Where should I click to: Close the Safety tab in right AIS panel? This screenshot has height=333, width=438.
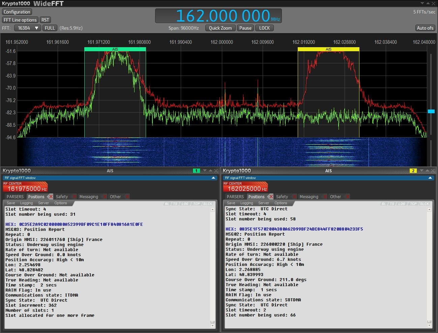294,196
